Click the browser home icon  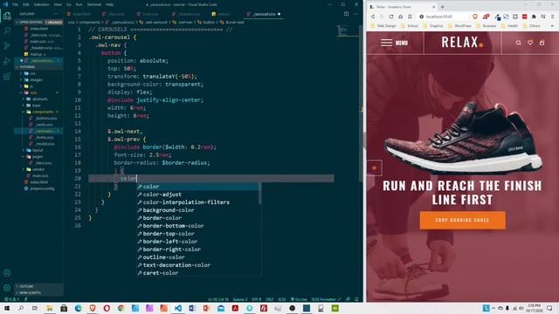400,17
